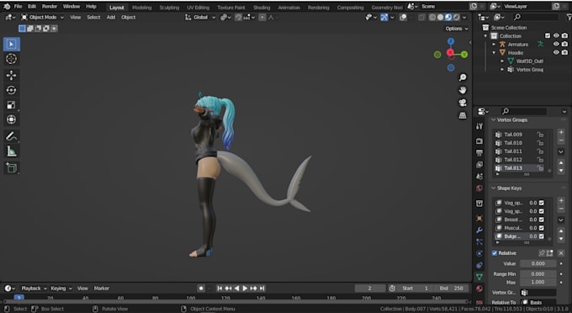Open the Physics properties tab
This screenshot has width=572, height=313.
(479, 253)
